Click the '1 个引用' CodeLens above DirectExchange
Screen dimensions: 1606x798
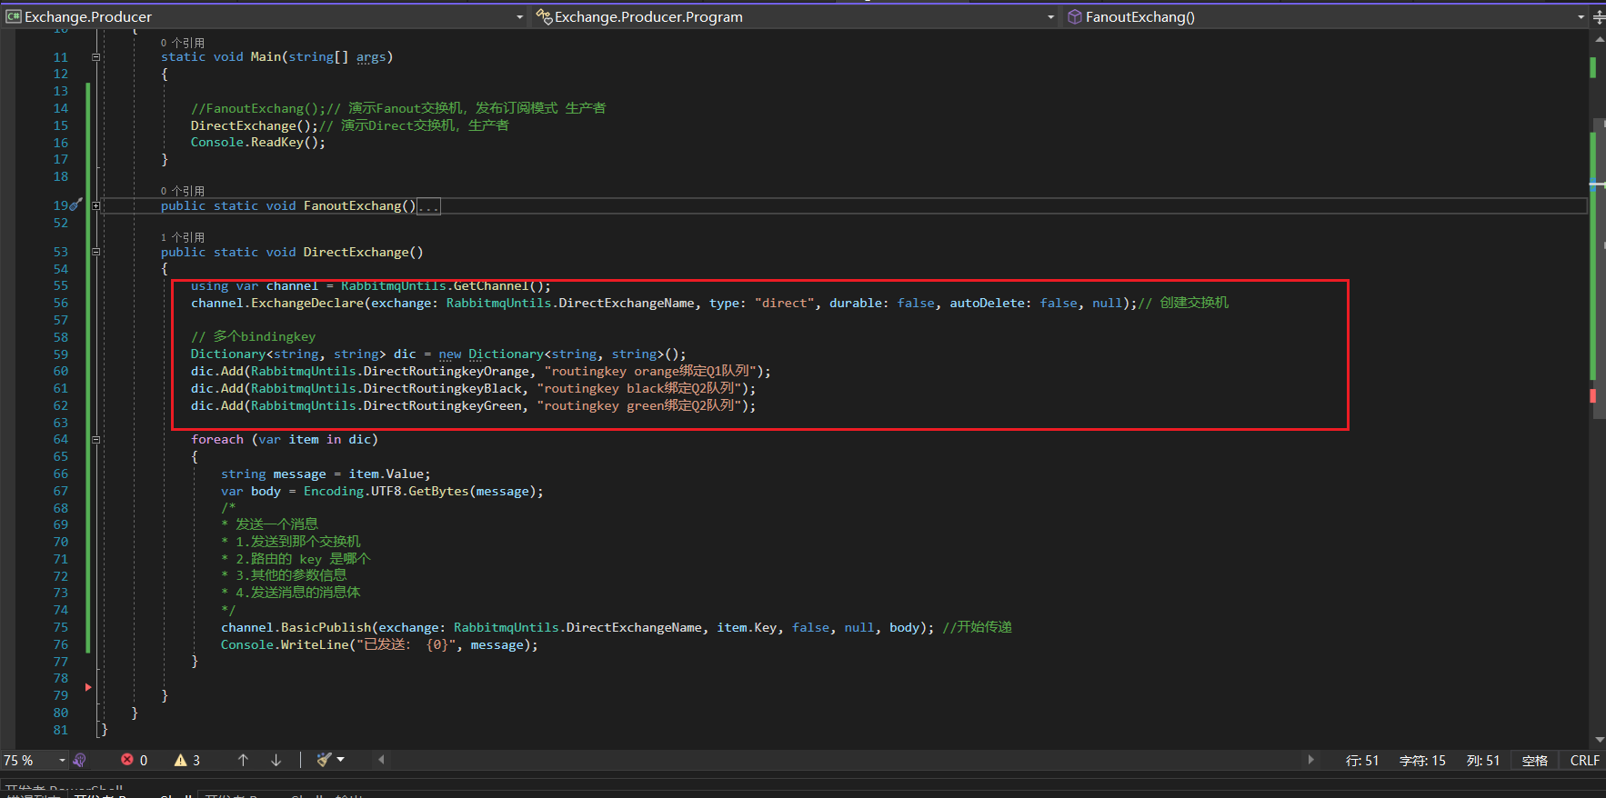coord(183,237)
